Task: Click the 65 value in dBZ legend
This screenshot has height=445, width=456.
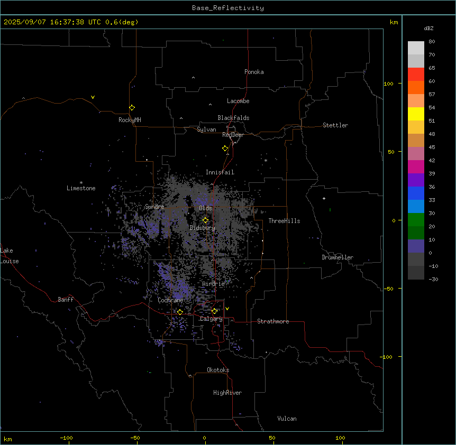Action: [x=432, y=68]
